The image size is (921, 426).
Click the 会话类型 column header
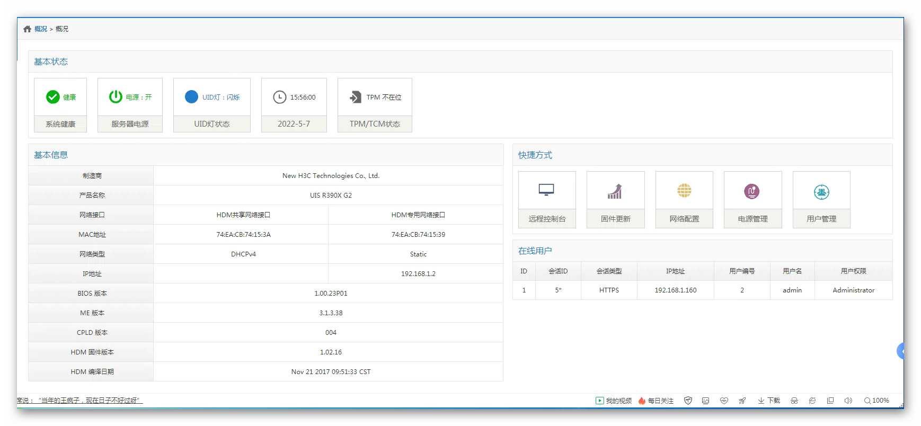pos(609,271)
